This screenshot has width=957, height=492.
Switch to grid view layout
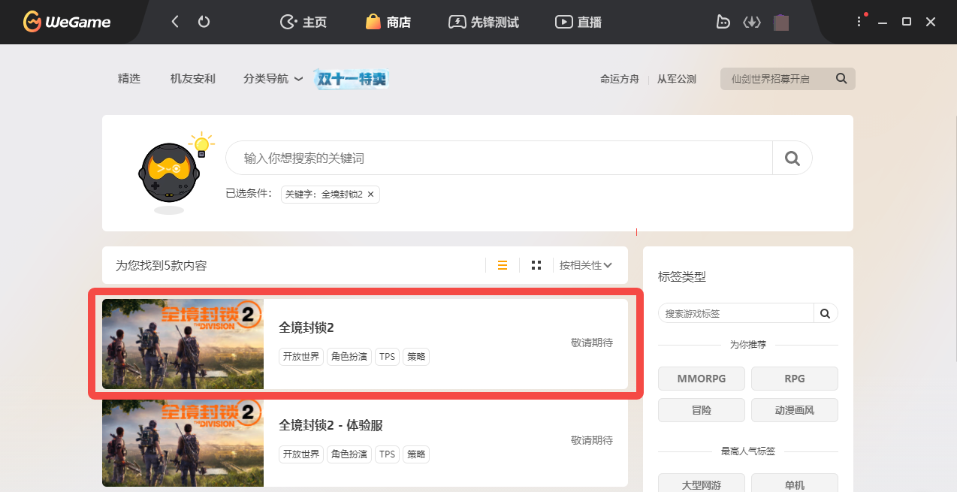536,265
